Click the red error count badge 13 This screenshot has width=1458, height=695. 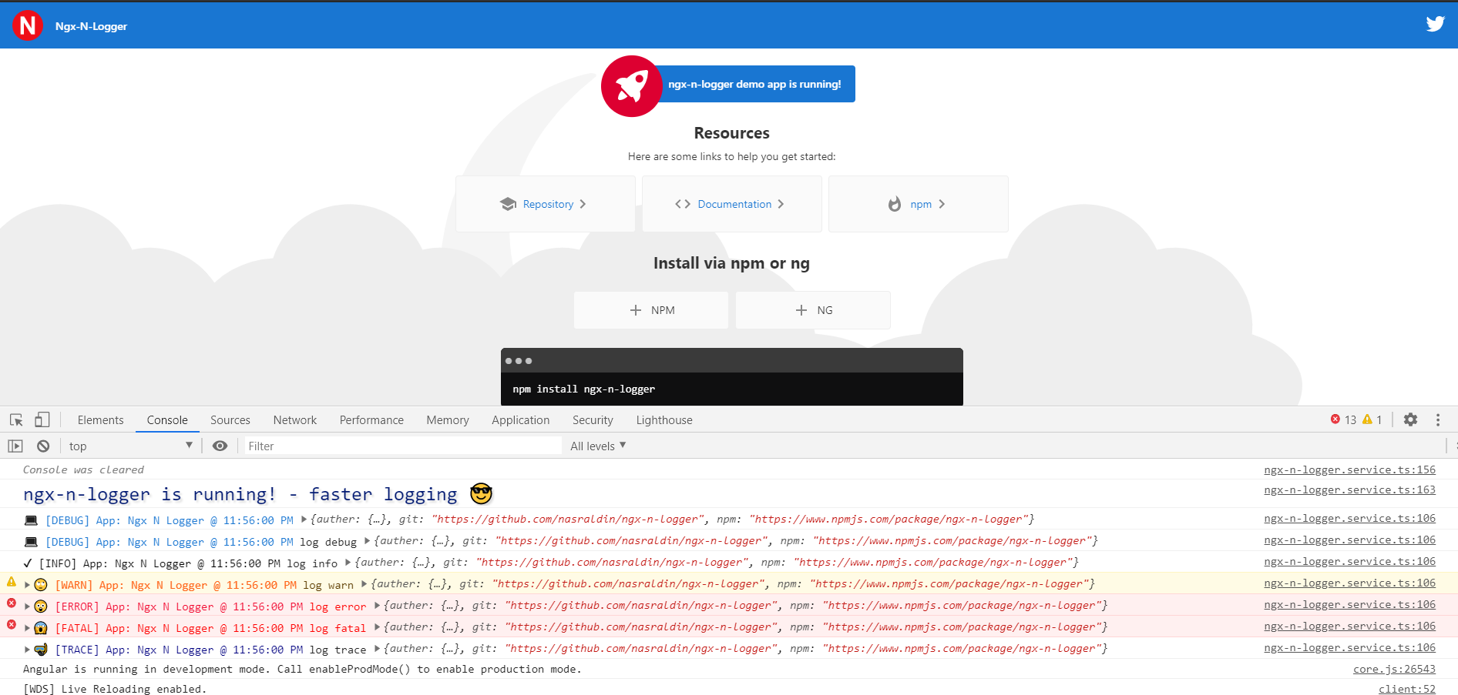1343,419
